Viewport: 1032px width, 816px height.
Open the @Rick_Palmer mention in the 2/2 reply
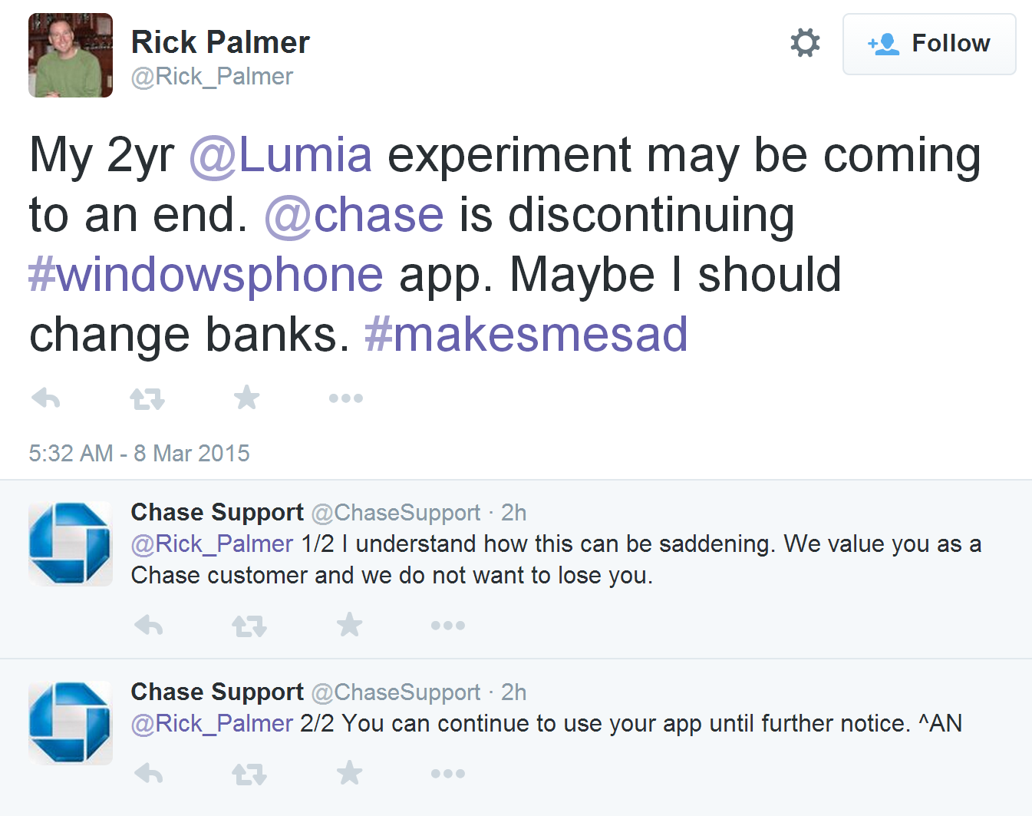pos(212,724)
